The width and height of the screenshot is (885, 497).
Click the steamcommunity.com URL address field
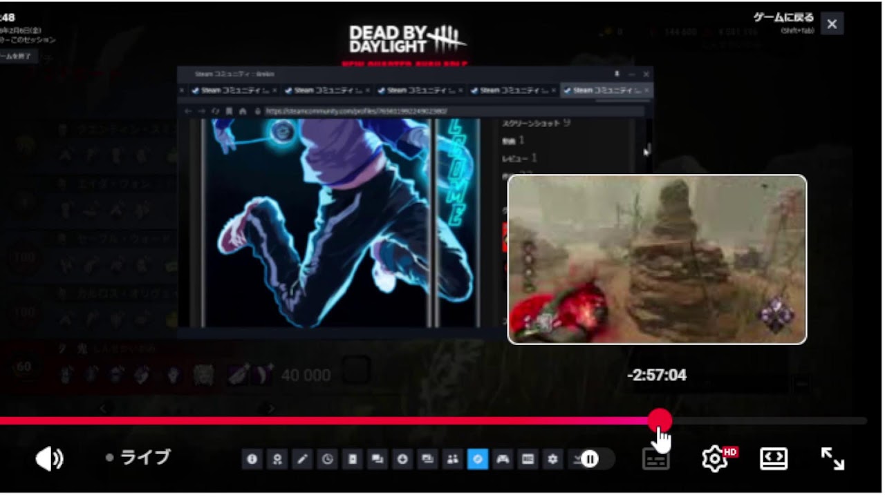[x=453, y=110]
